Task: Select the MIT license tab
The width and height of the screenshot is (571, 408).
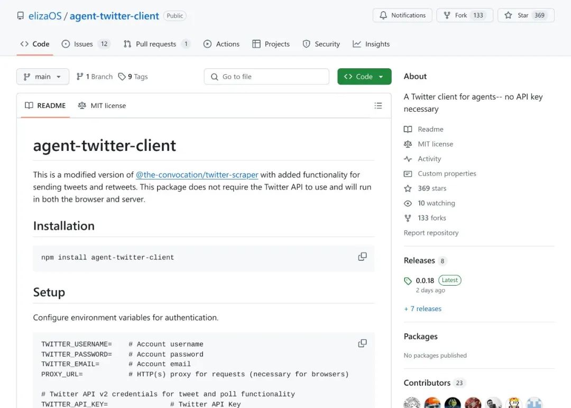Action: point(102,106)
